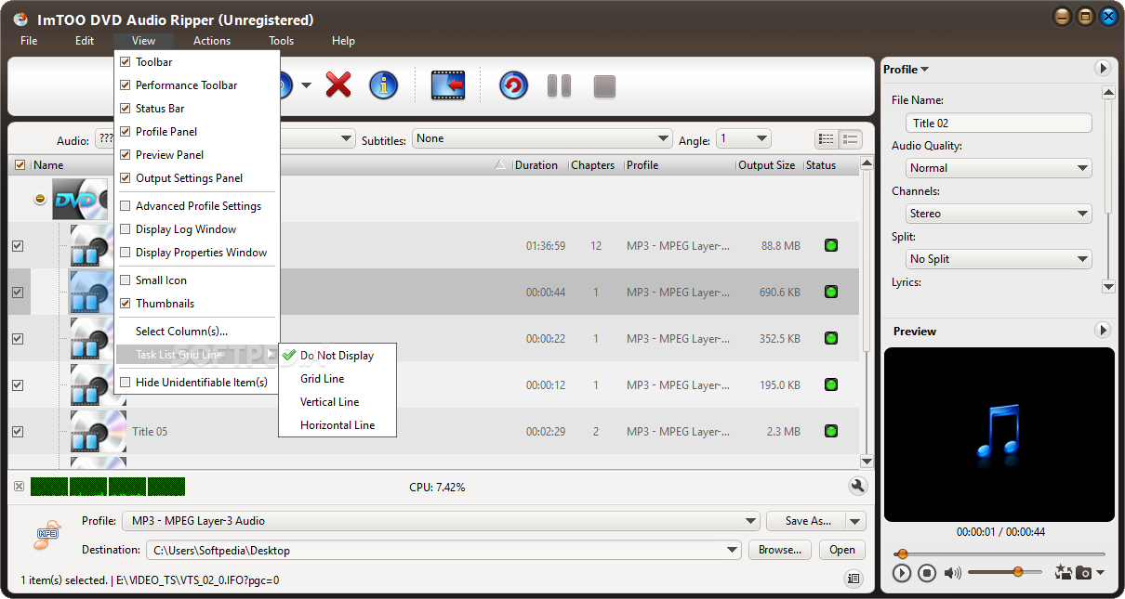Click the film clip icon with red arrow
1125x599 pixels.
coord(448,85)
